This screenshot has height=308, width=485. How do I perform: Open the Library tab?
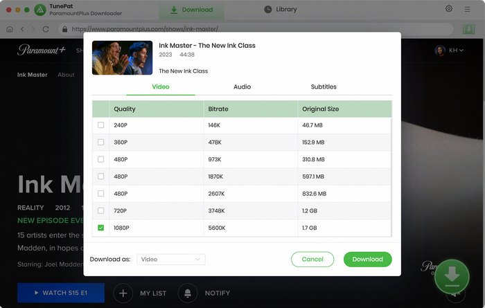tap(281, 10)
